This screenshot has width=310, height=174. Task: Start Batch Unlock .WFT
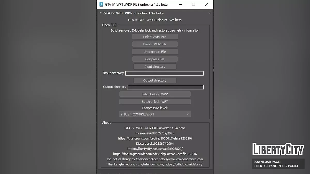click(x=155, y=102)
